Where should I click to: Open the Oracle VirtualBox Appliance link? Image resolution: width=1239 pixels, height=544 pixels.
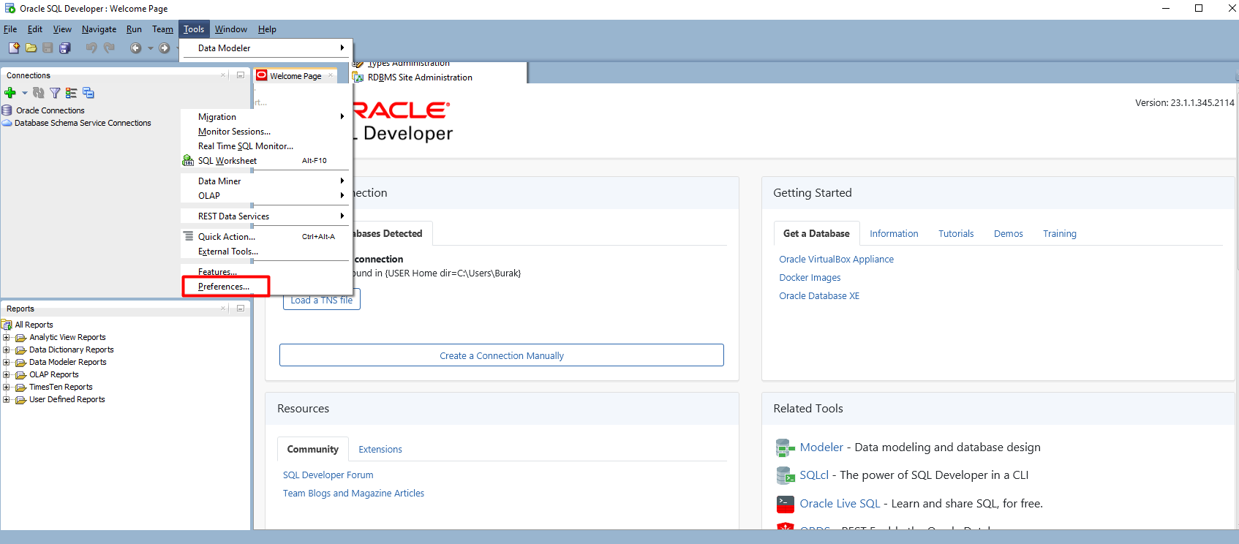pyautogui.click(x=836, y=260)
